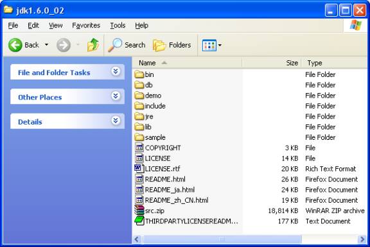370x247 pixels.
Task: Click the Text Document type cell
Action: (x=328, y=221)
